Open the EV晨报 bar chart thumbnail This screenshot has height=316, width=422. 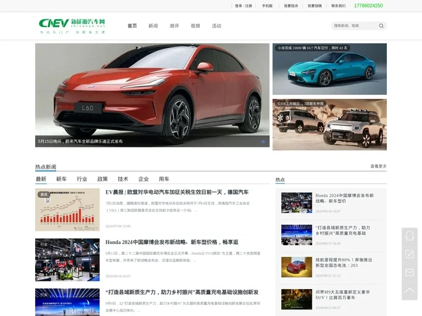click(x=67, y=209)
